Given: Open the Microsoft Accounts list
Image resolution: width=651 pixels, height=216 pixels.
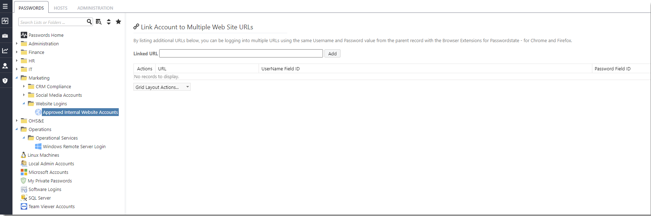Looking at the screenshot, I should click(x=48, y=172).
